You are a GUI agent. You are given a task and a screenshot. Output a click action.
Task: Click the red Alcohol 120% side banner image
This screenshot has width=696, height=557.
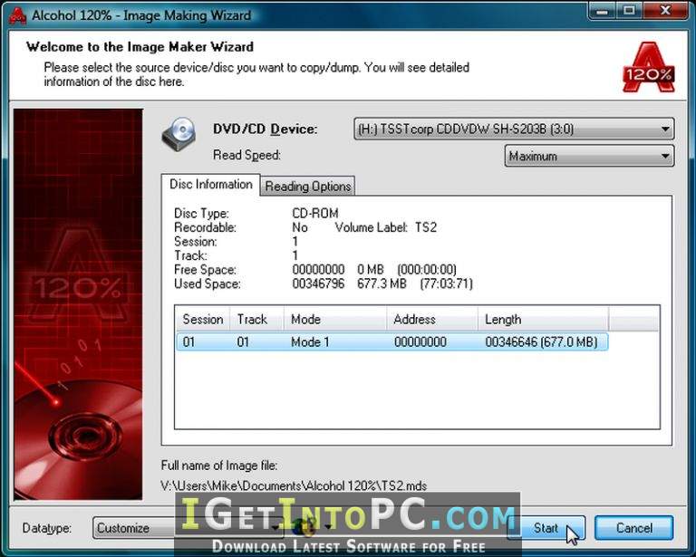pyautogui.click(x=78, y=303)
